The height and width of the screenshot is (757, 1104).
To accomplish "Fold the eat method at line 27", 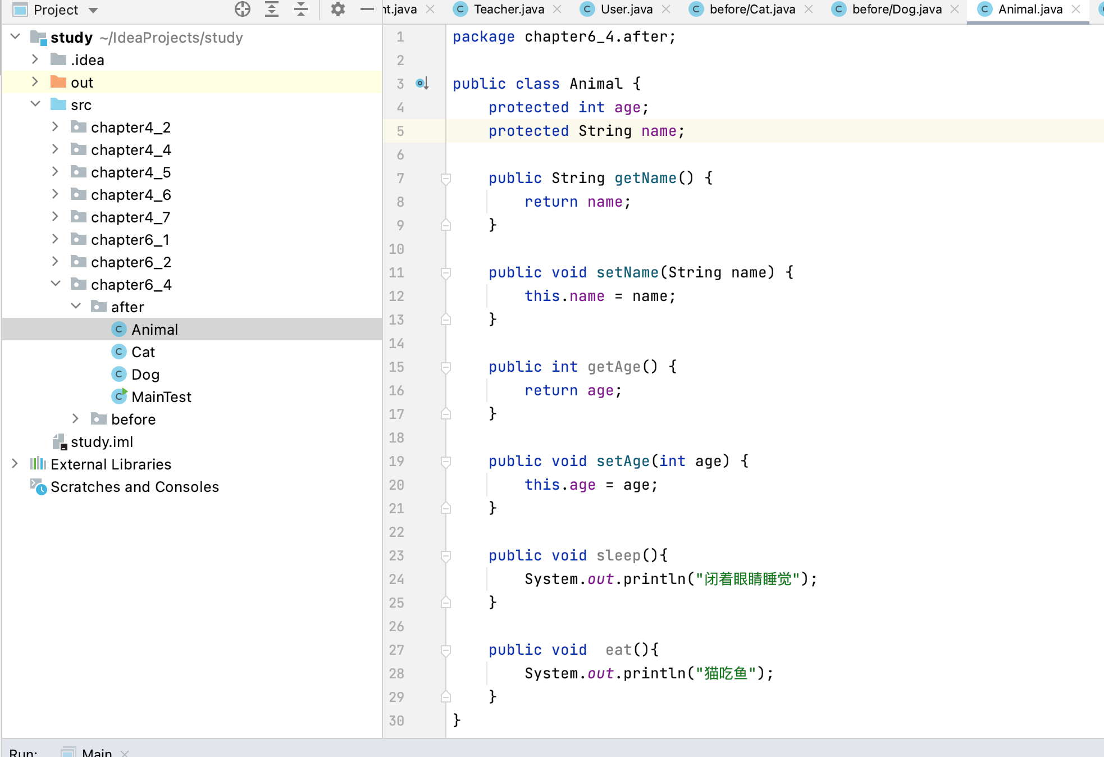I will (446, 650).
